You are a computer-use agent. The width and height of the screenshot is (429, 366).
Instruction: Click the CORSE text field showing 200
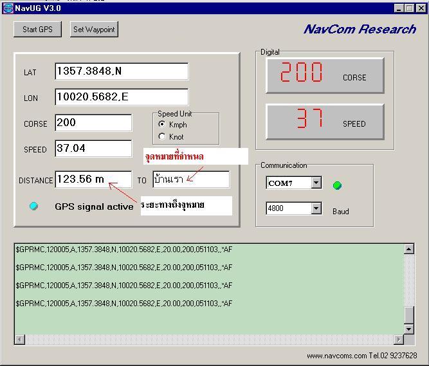[93, 123]
